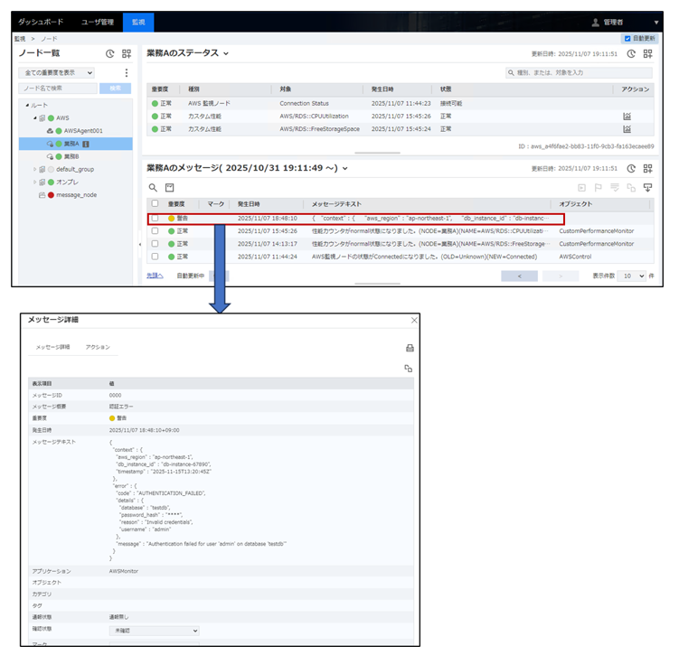Switch to the アクション tab in message details

[98, 347]
